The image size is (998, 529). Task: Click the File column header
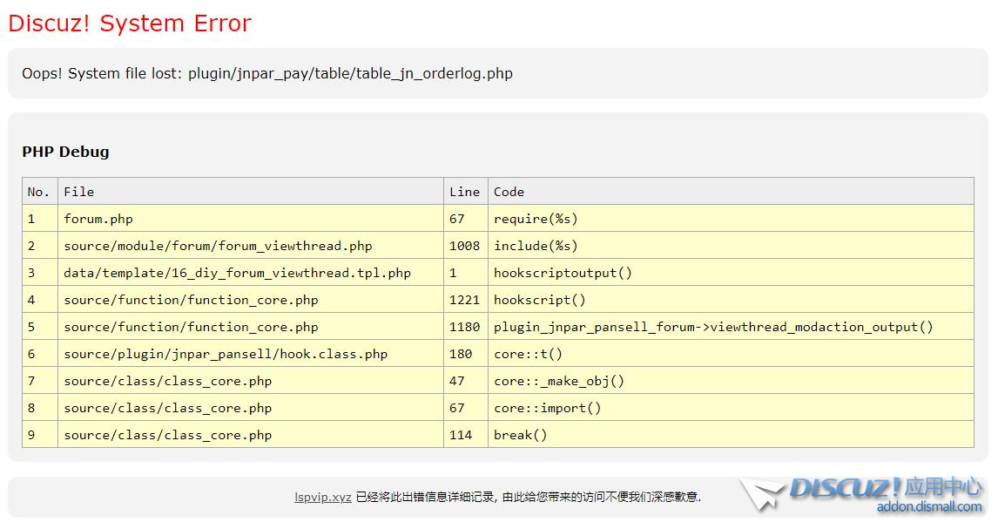tap(78, 192)
